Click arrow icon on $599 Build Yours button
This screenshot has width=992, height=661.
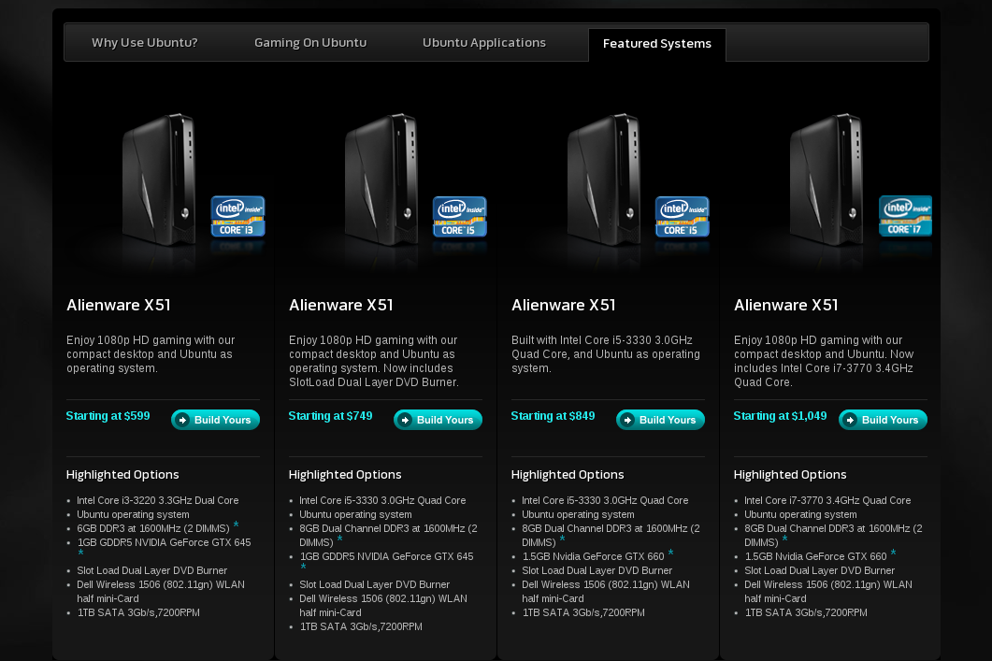point(183,420)
